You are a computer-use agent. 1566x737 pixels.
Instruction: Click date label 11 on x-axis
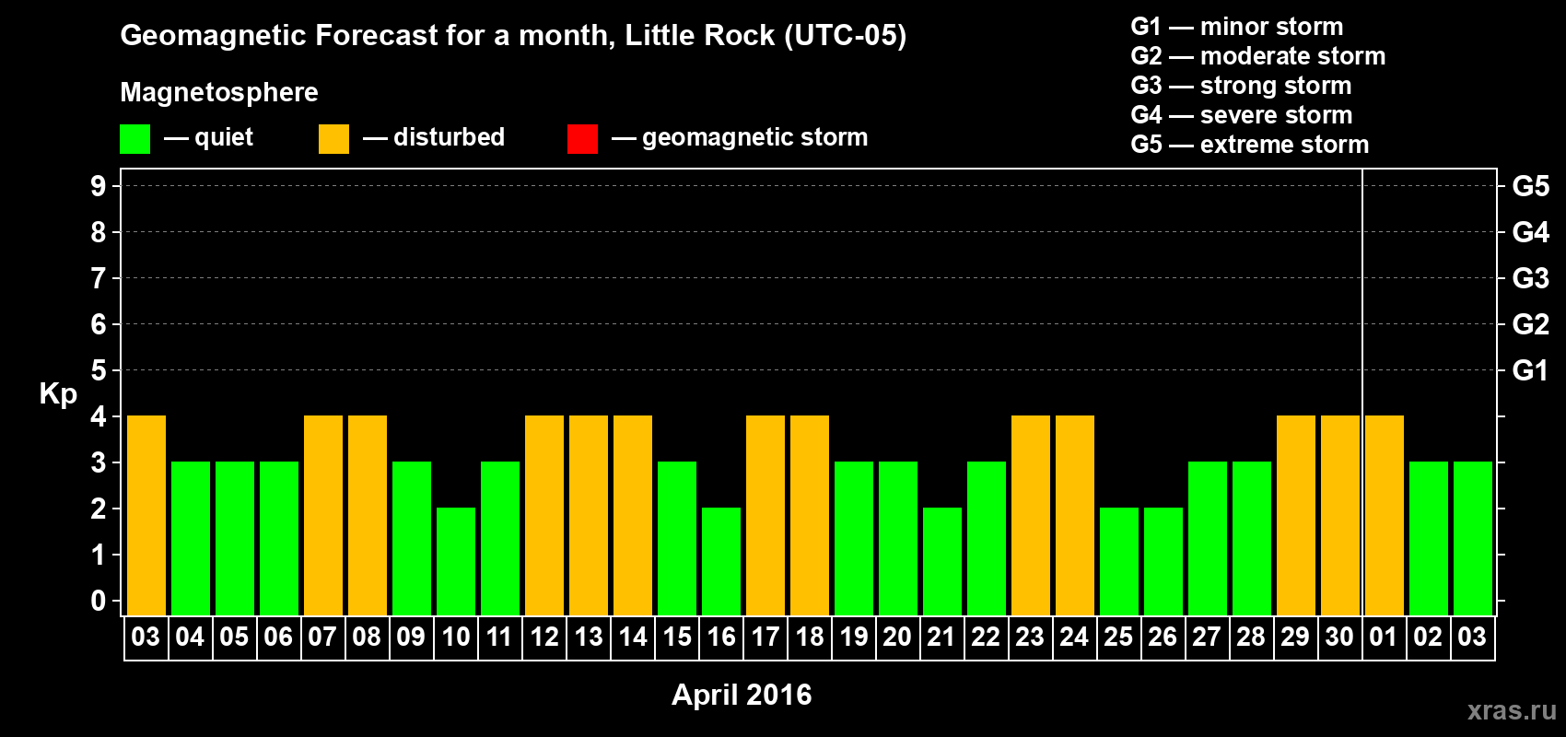[x=499, y=638]
